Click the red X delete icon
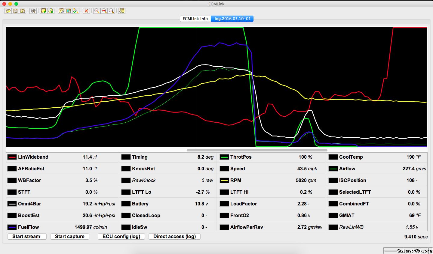The height and width of the screenshot is (254, 433). pos(86,11)
